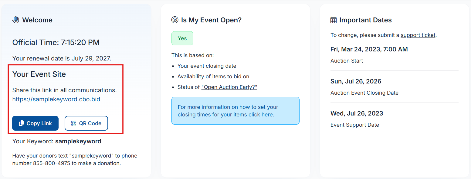Click the green Yes status badge

(x=182, y=38)
